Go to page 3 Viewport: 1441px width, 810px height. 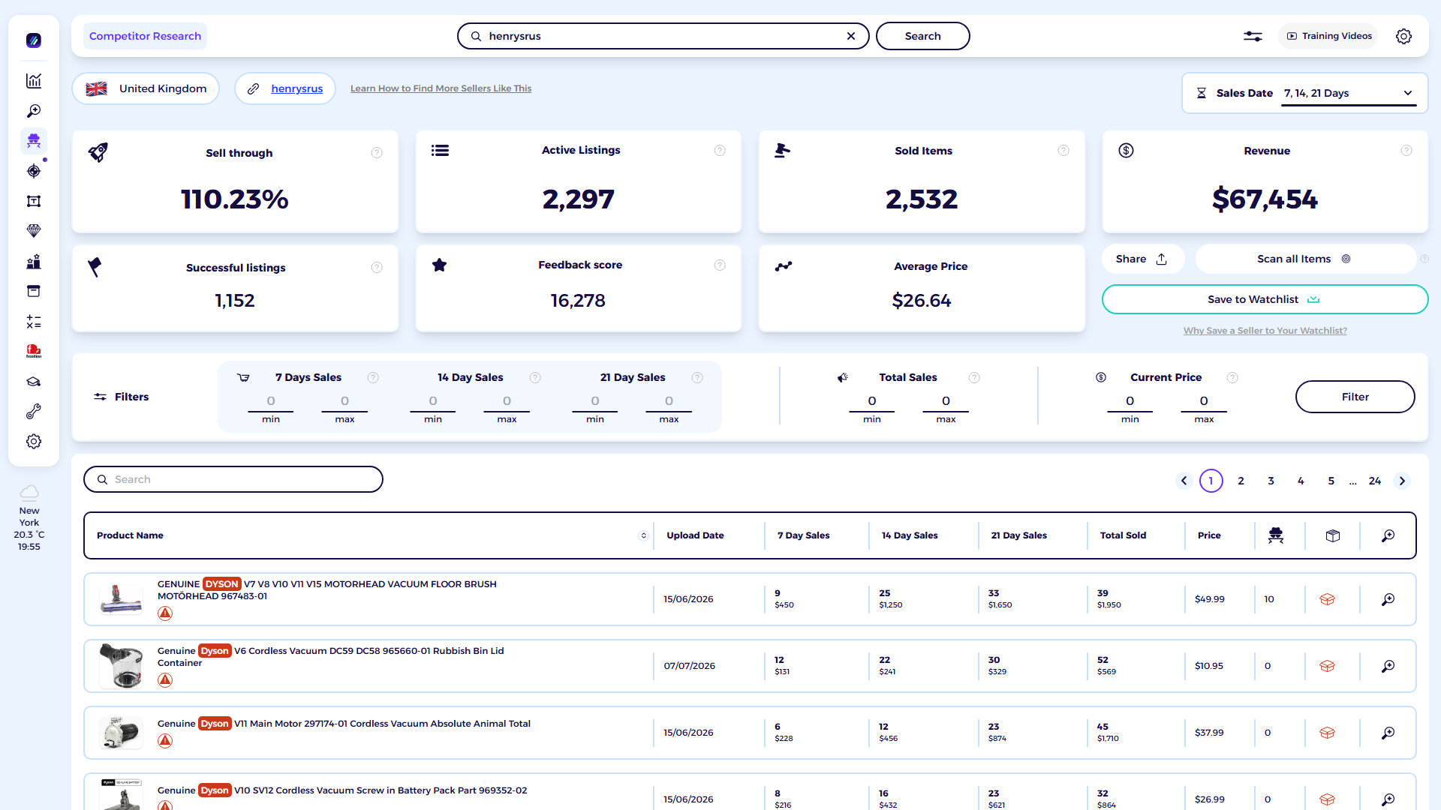pos(1271,481)
